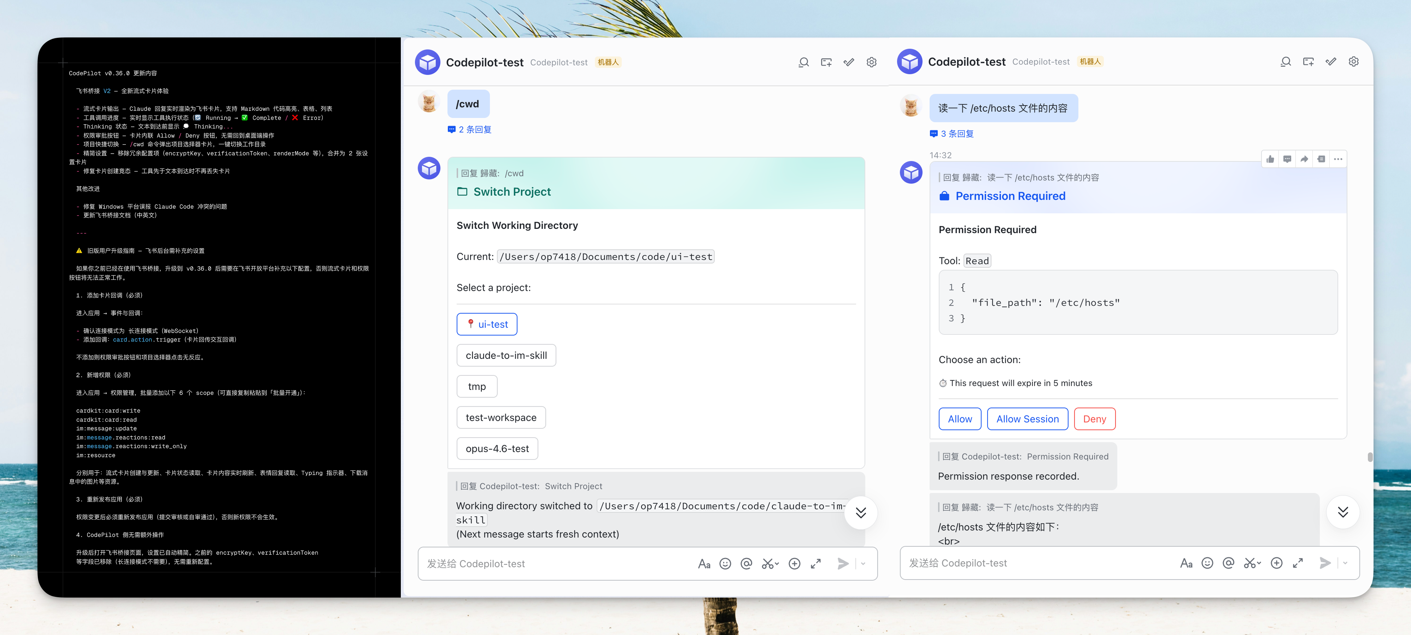
Task: Click the text formatting Aa icon in the /cwd chat input
Action: [704, 564]
